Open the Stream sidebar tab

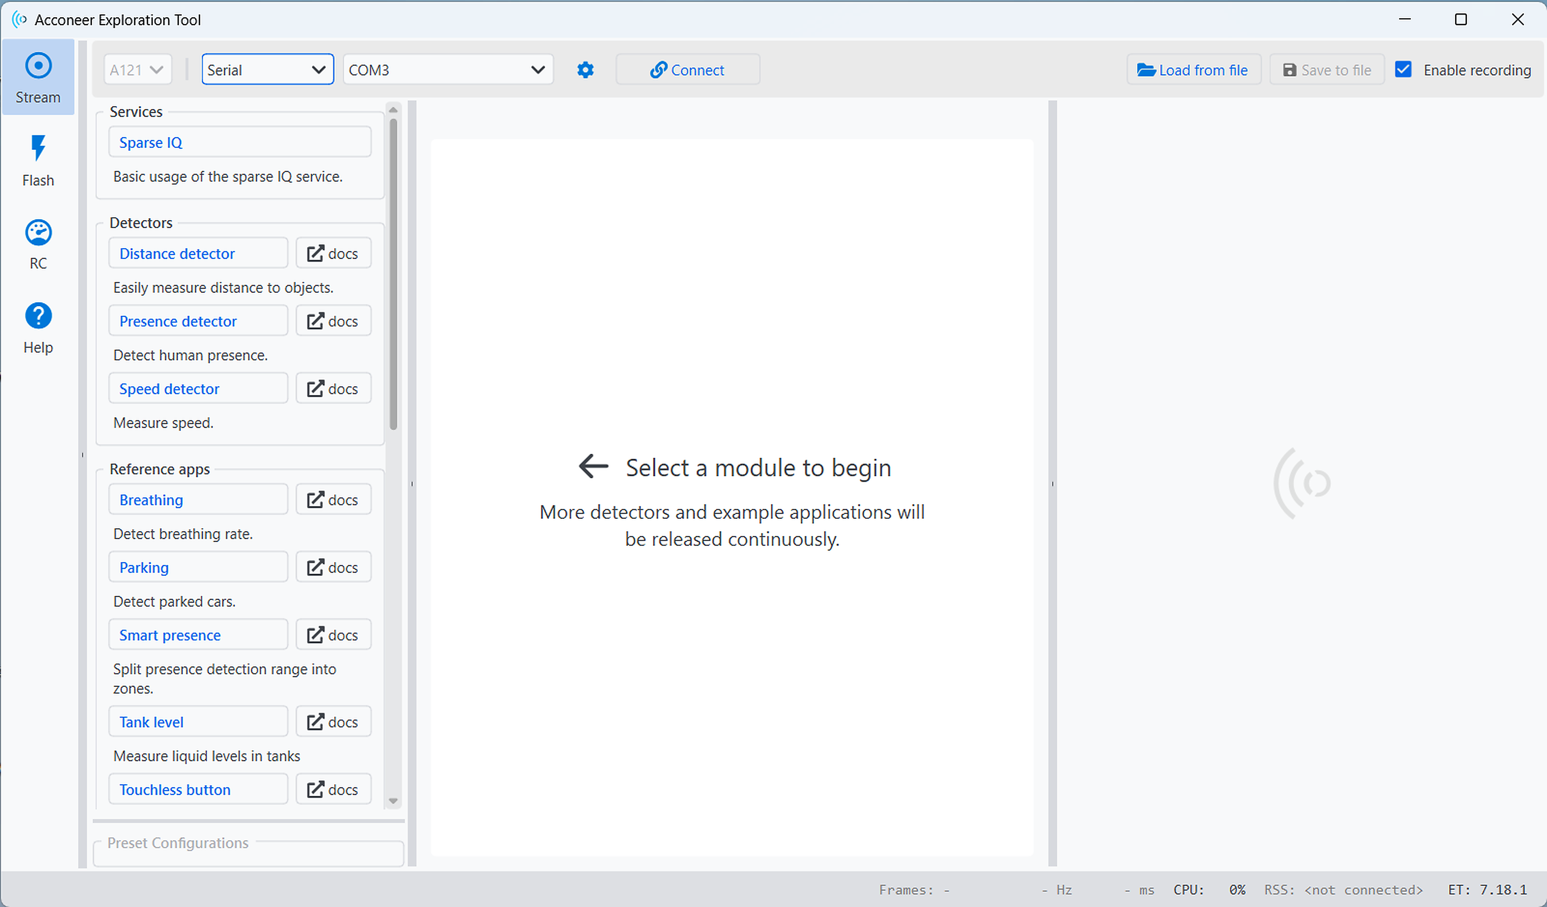[x=38, y=77]
